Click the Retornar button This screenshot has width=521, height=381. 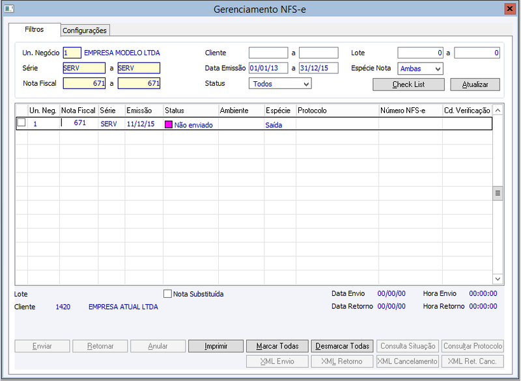(100, 346)
